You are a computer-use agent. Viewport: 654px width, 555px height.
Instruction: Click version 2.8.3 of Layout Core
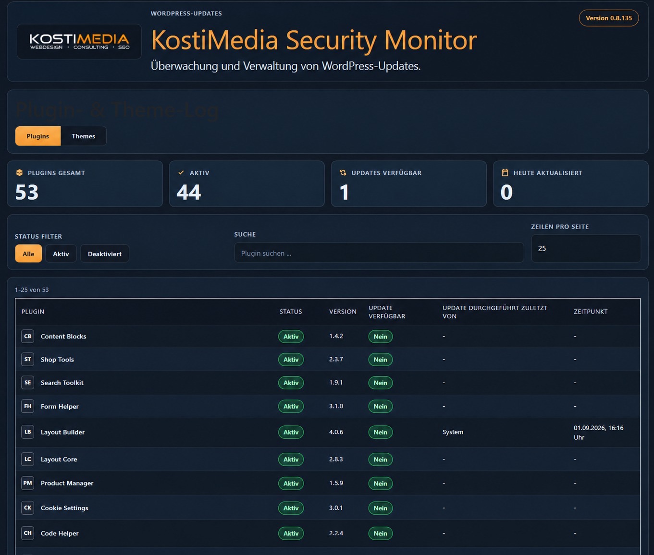pos(336,459)
